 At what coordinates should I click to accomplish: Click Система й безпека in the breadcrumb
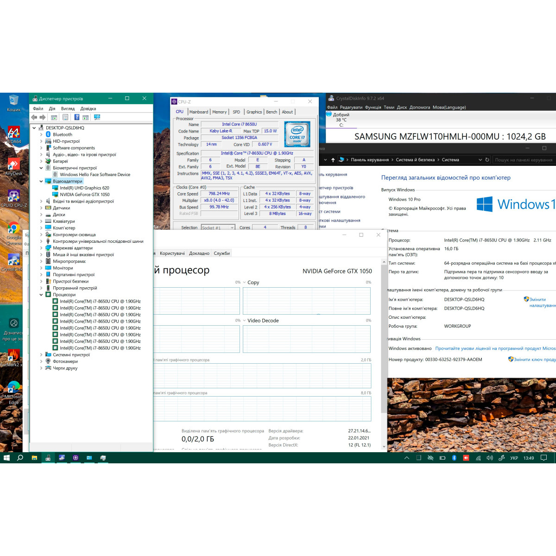(415, 160)
